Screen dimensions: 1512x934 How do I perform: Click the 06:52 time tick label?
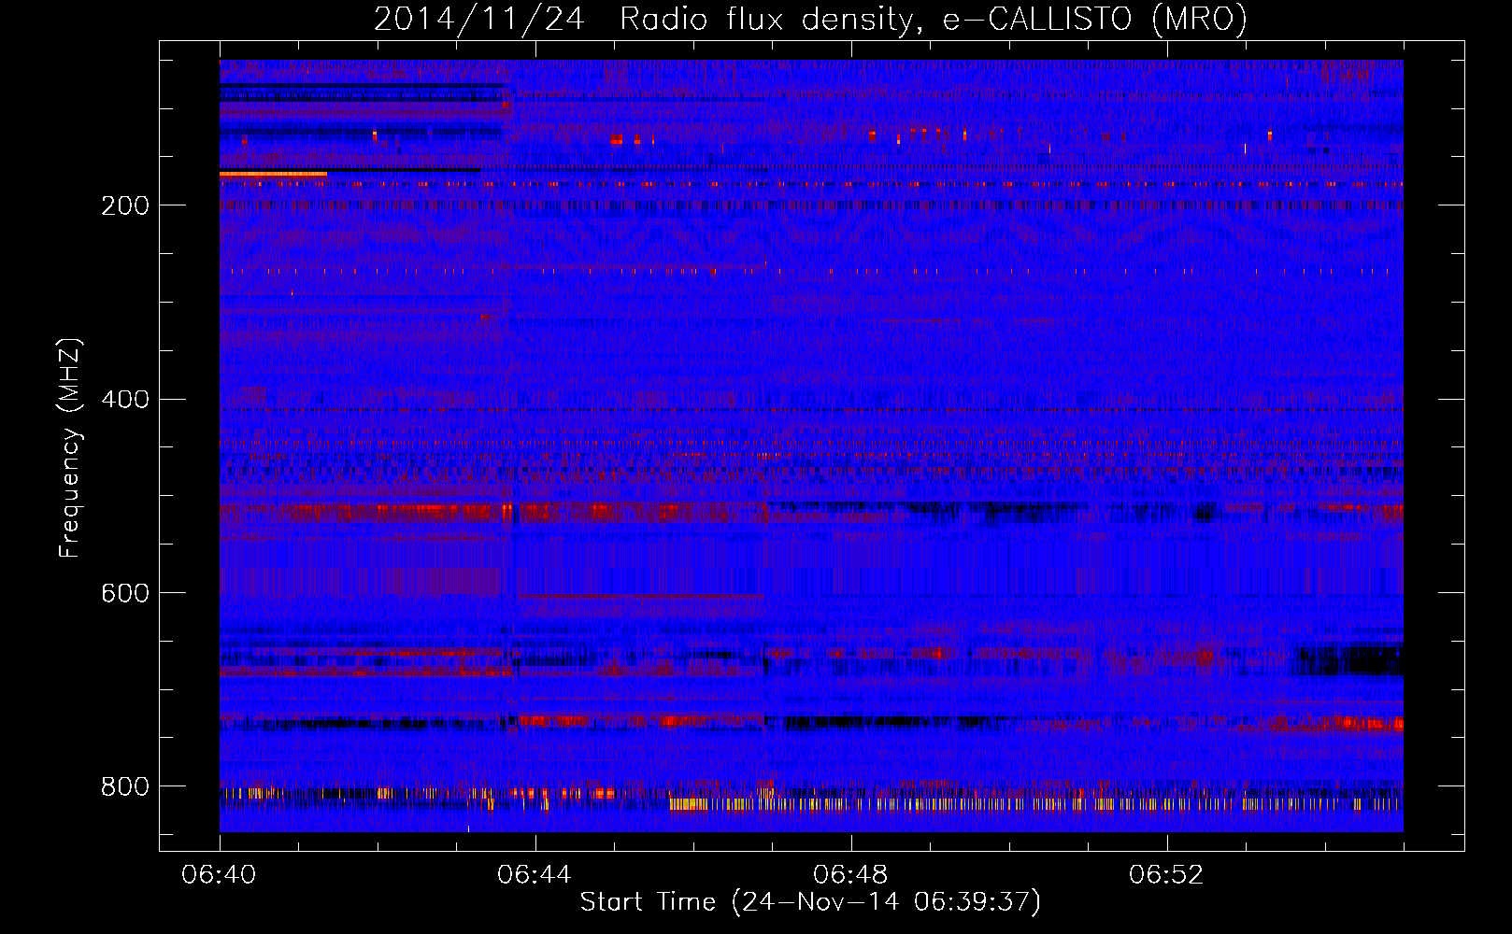tap(1166, 875)
